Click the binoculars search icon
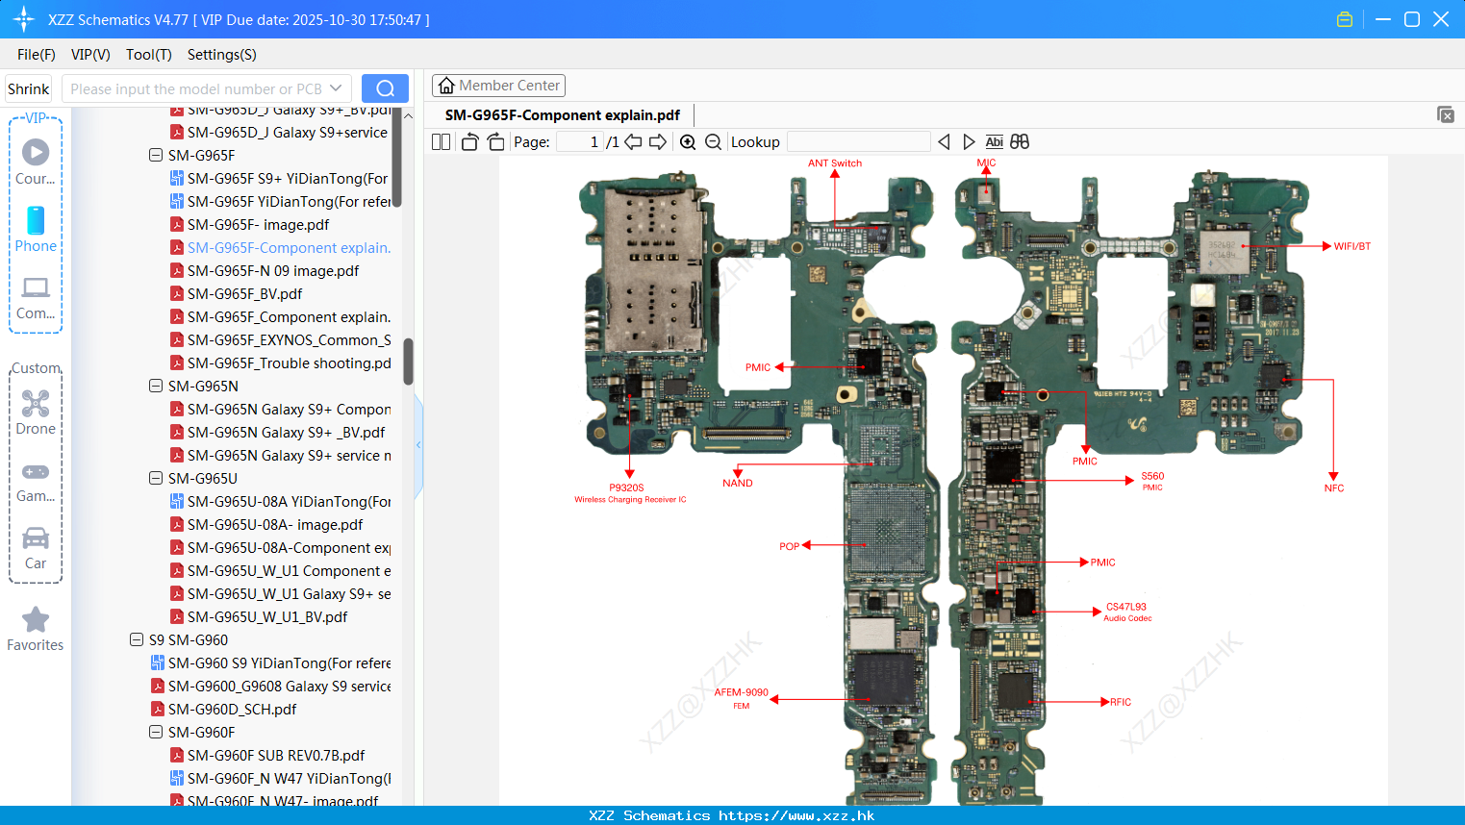Screen dimensions: 1465x825 pyautogui.click(x=1020, y=142)
